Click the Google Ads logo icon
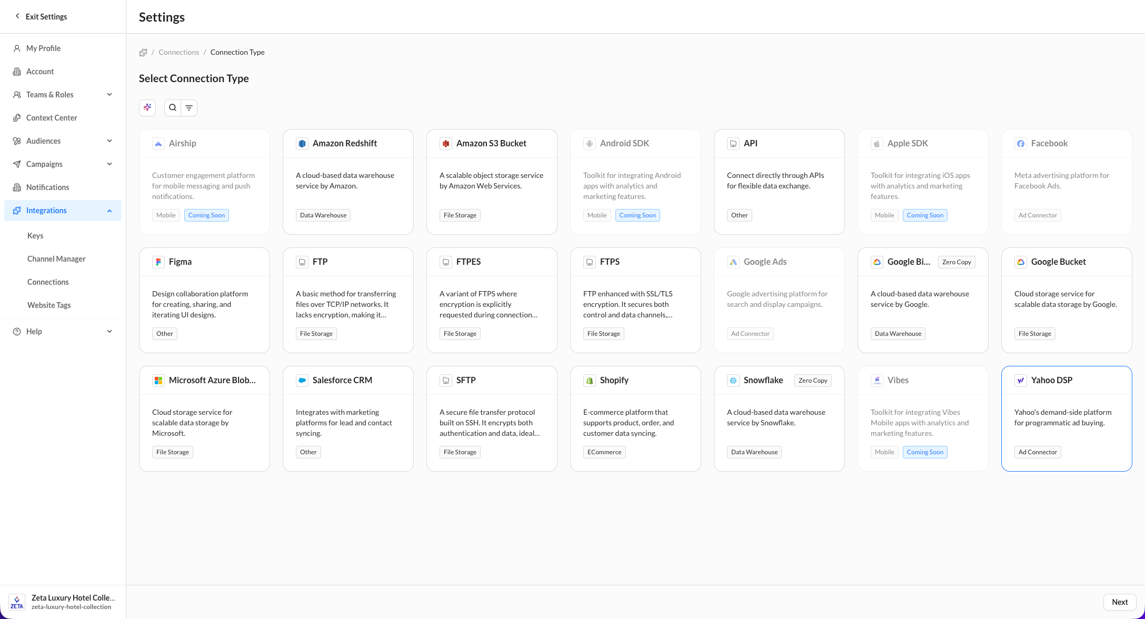 pos(733,262)
